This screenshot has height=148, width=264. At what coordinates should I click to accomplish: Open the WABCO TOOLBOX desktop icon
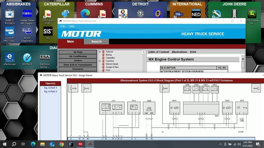click(10, 17)
